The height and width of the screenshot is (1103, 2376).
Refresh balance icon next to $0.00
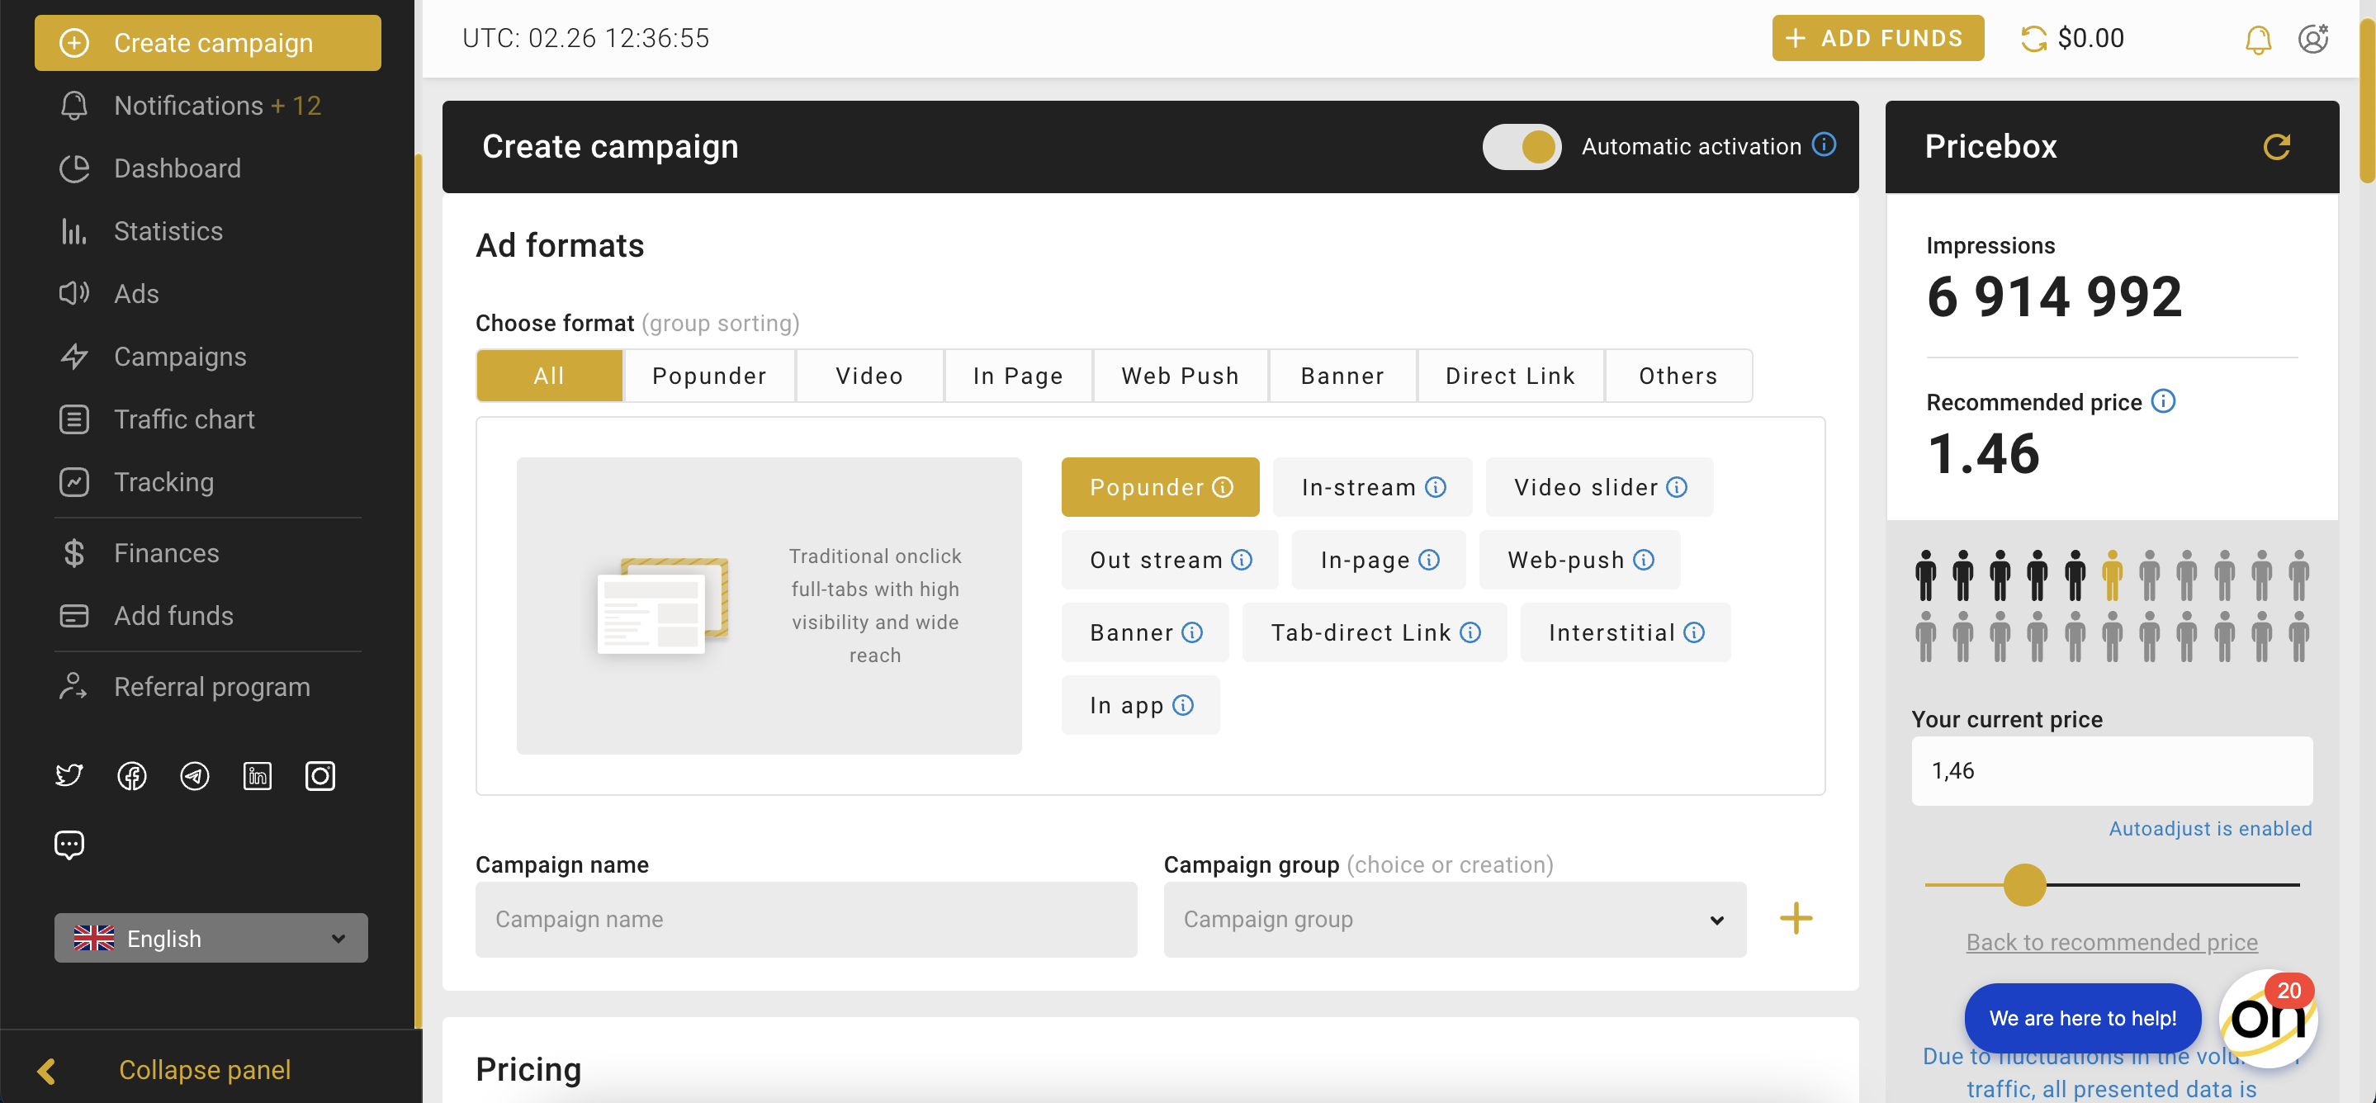(2033, 39)
